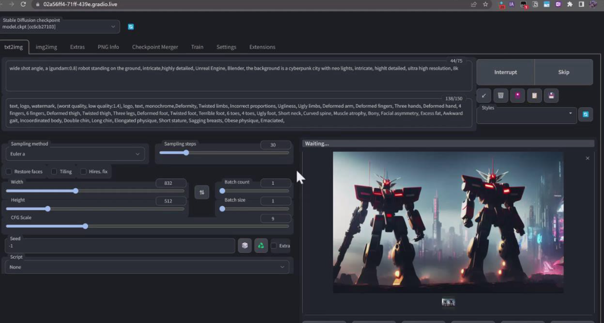Screen dimensions: 604x323
Task: Open the Notion browser extension
Action: pos(535,4)
